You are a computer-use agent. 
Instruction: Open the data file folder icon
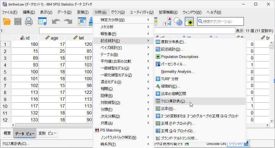pyautogui.click(x=7, y=22)
